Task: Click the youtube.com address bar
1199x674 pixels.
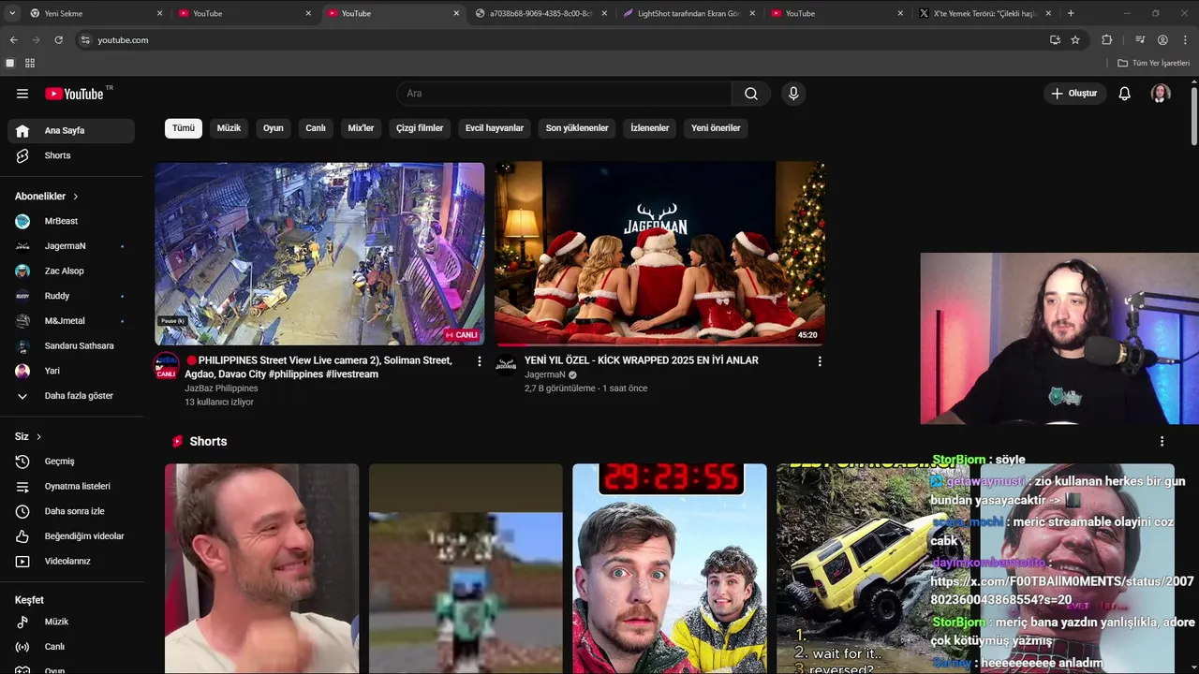Action: click(562, 40)
